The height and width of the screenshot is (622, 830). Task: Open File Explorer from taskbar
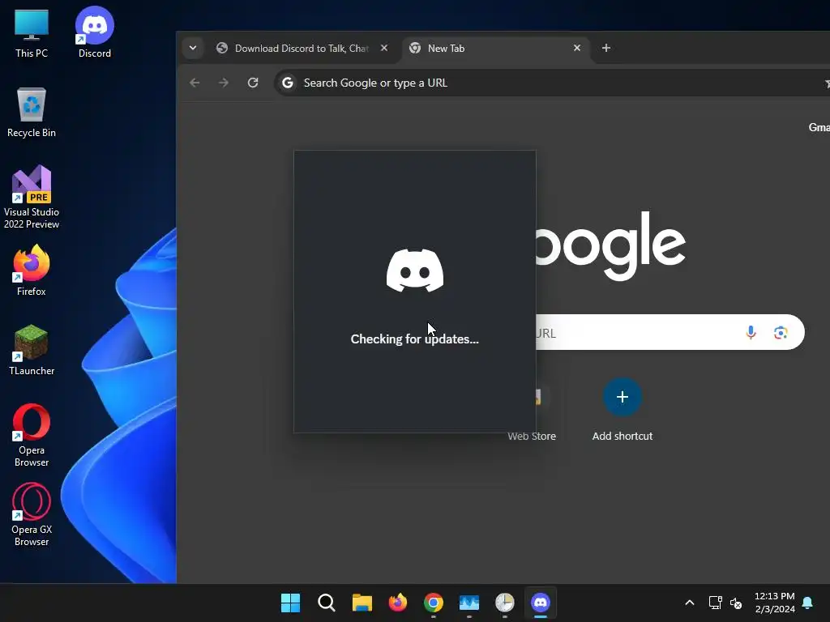(x=362, y=603)
